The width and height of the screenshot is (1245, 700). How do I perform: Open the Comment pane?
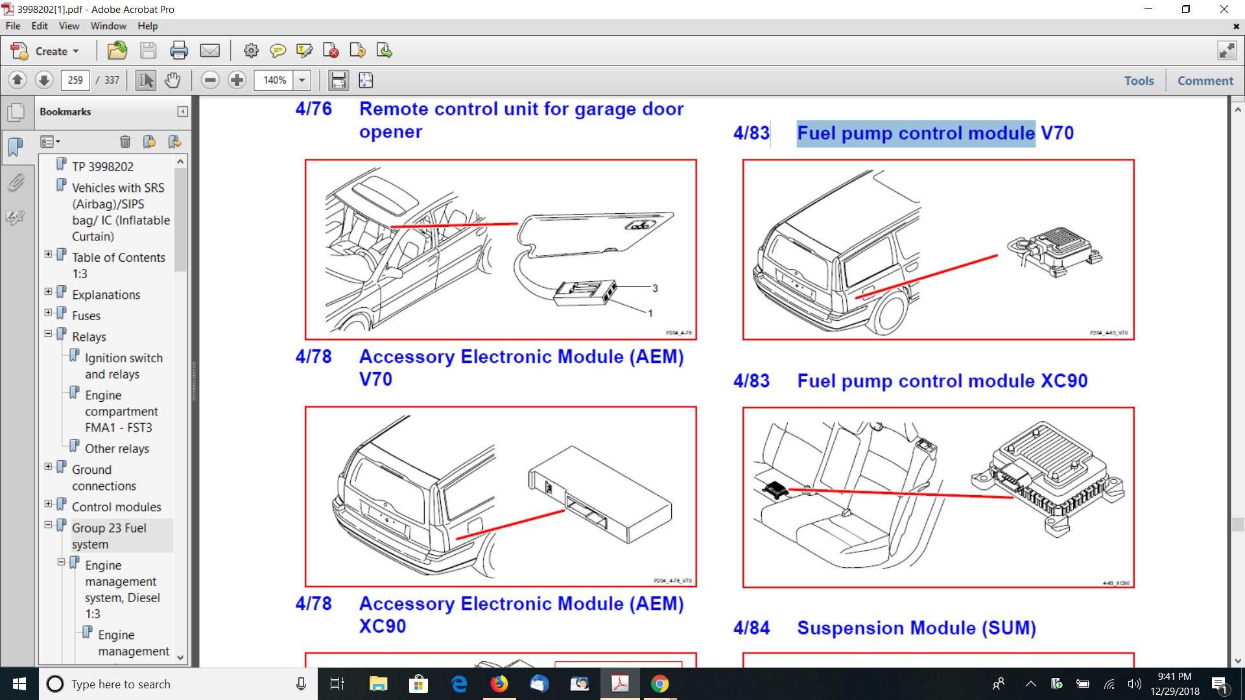coord(1205,80)
